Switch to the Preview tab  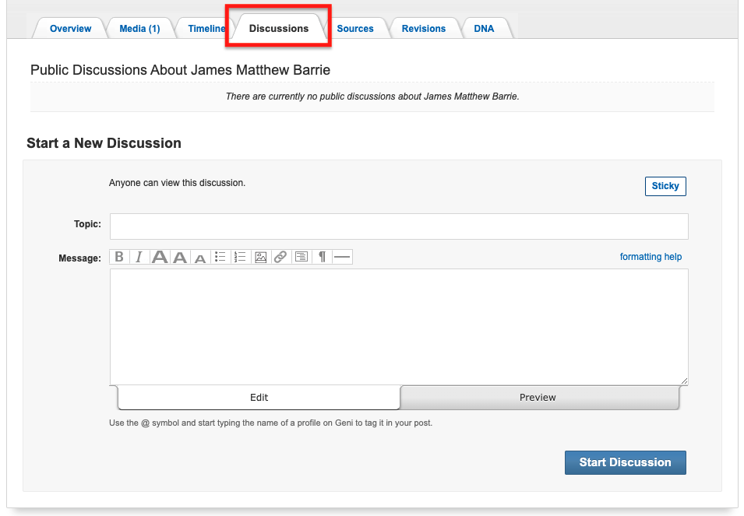539,397
